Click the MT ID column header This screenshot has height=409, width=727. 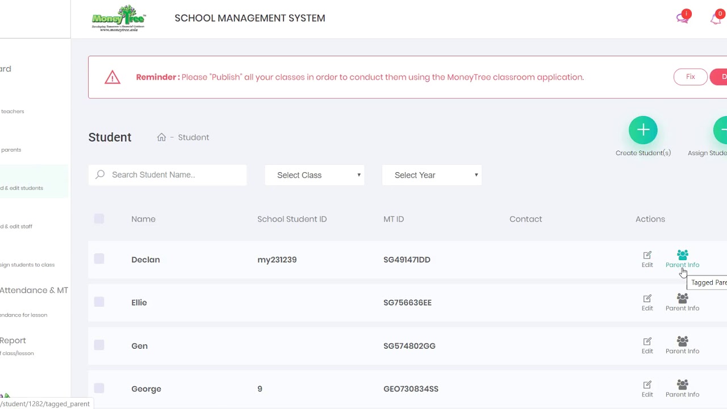tap(394, 219)
